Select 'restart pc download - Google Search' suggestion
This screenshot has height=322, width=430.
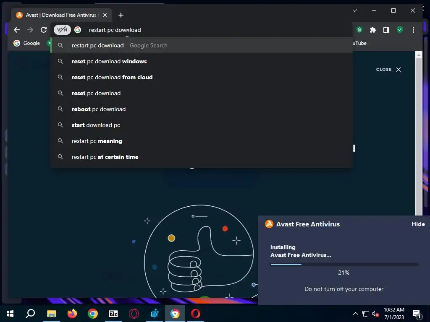coord(202,45)
